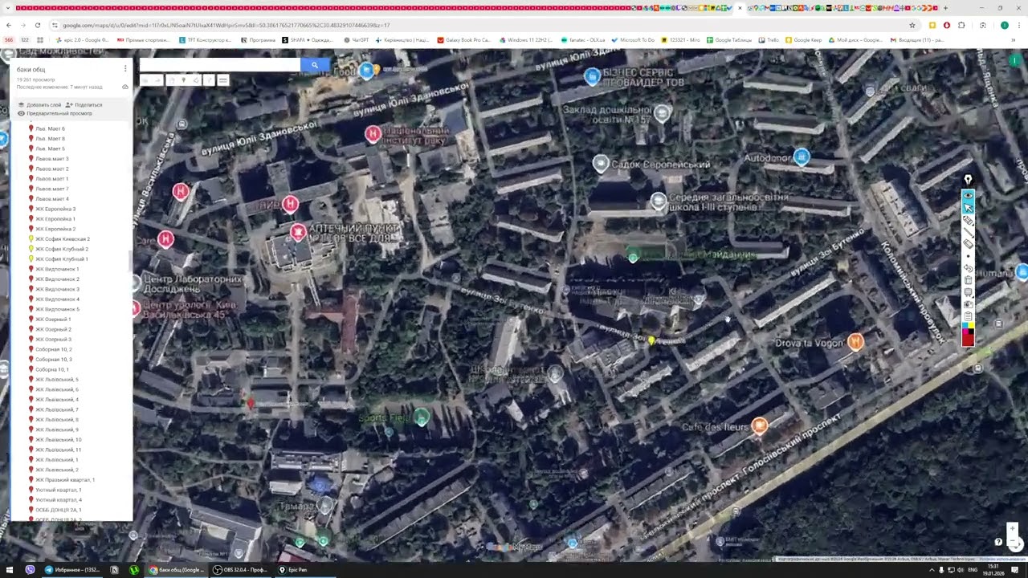This screenshot has width=1028, height=578.
Task: Select ЖК София Клубный 1 item
Action: click(x=62, y=259)
